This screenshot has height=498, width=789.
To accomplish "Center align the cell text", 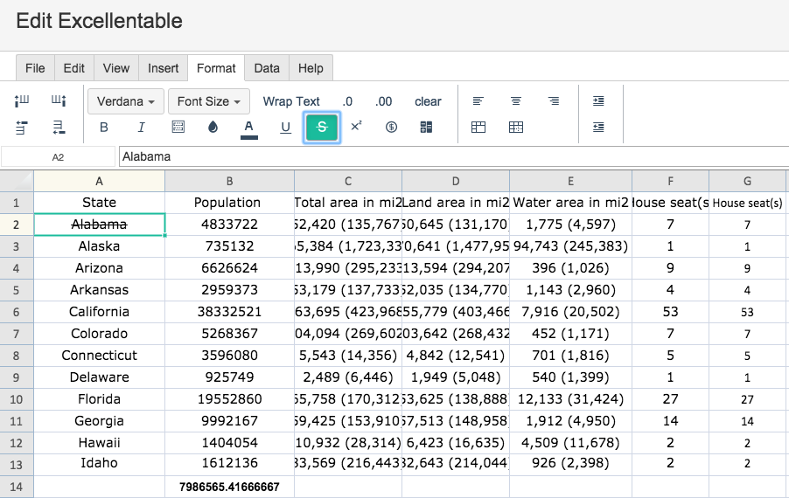I will (x=516, y=101).
